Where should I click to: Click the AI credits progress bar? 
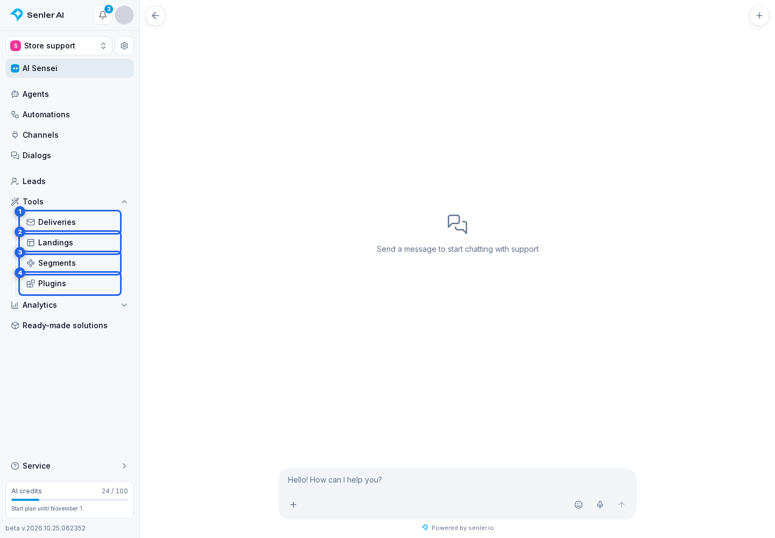point(70,500)
